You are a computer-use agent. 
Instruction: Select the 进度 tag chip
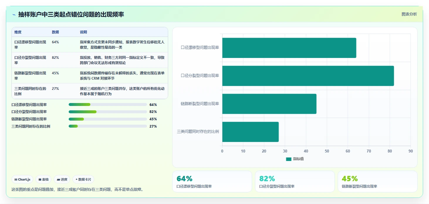tap(62, 179)
